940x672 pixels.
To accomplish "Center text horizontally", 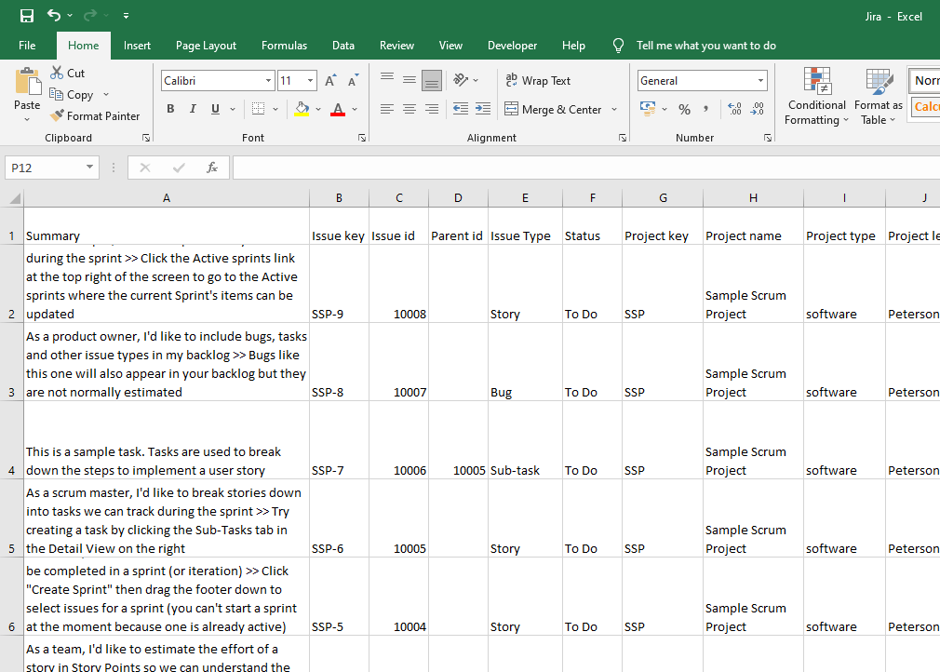I will click(x=410, y=109).
